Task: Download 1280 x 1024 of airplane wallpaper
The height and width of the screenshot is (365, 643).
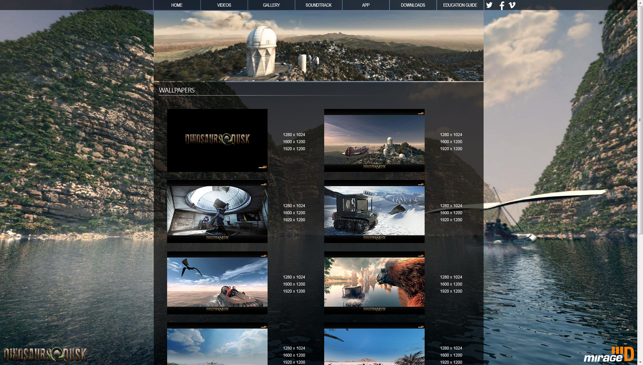Action: pyautogui.click(x=451, y=135)
